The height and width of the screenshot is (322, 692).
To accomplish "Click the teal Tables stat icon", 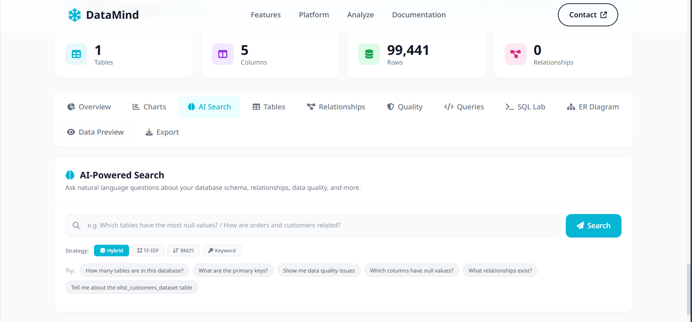I will (76, 54).
